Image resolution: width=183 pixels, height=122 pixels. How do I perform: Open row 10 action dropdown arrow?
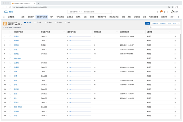point(175,76)
